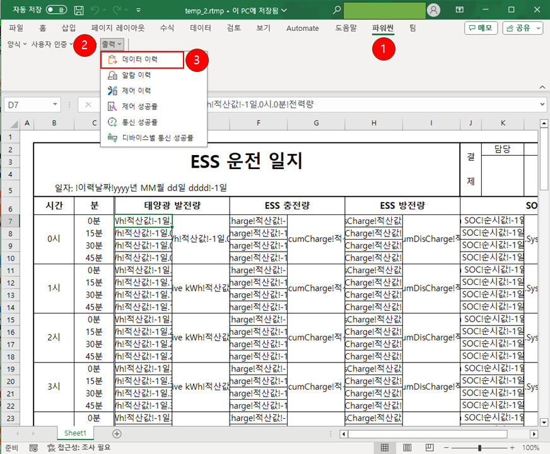Click the 100% zoom level button
This screenshot has height=454, width=550.
coord(530,448)
